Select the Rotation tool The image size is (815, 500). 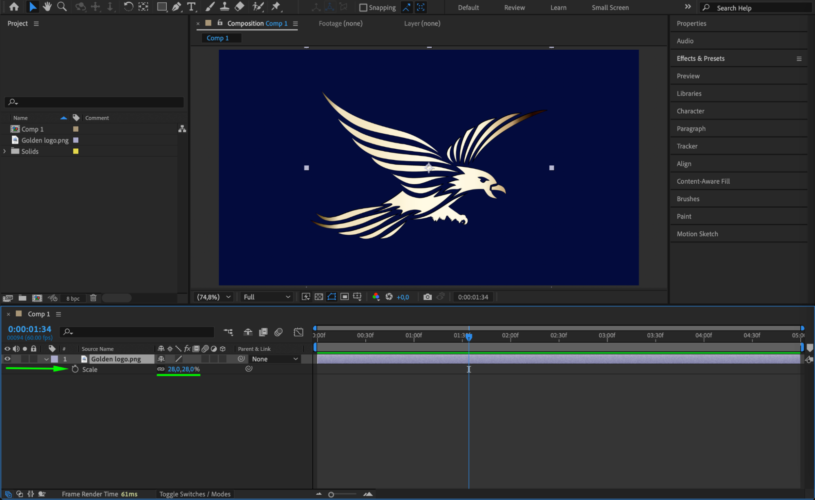[x=128, y=7]
